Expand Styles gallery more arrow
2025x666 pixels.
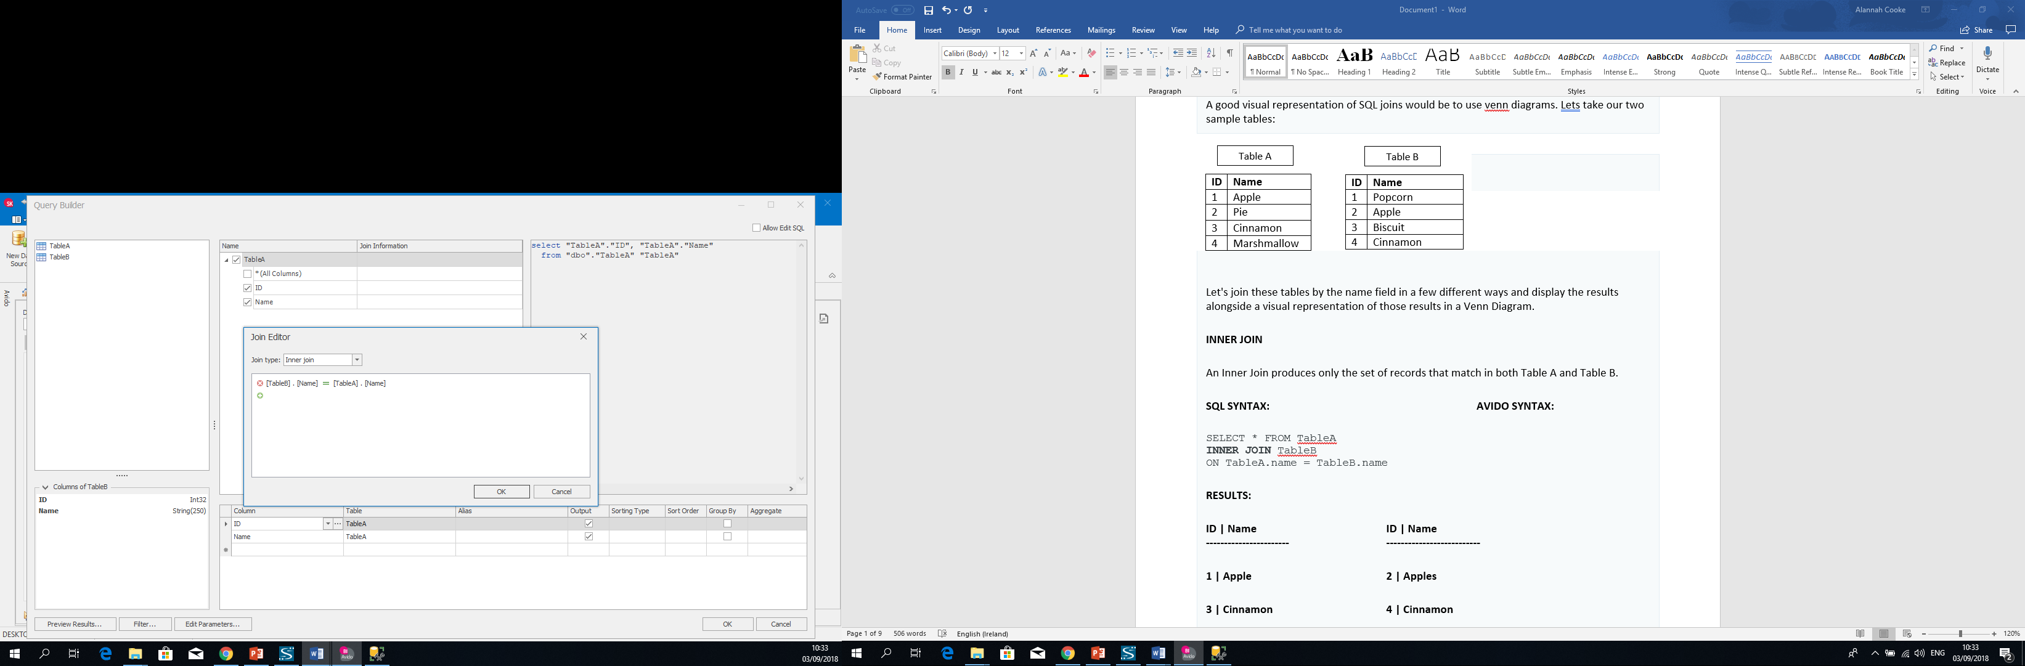coord(1914,75)
